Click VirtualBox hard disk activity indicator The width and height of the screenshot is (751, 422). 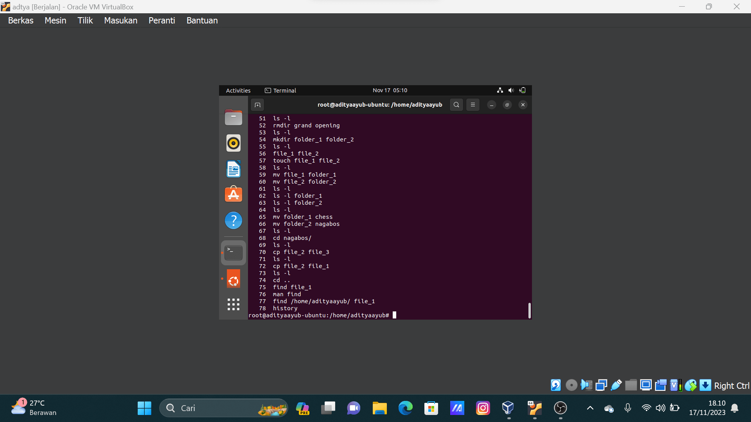point(556,385)
